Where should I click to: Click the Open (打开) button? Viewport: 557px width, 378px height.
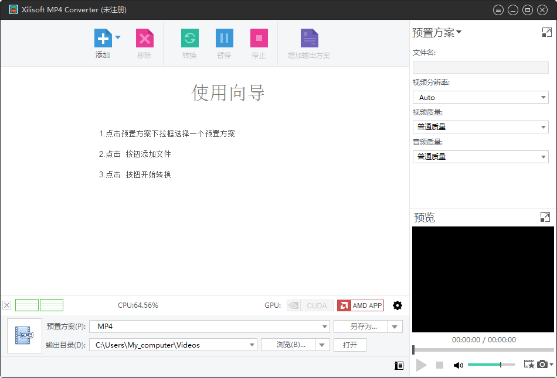(349, 345)
